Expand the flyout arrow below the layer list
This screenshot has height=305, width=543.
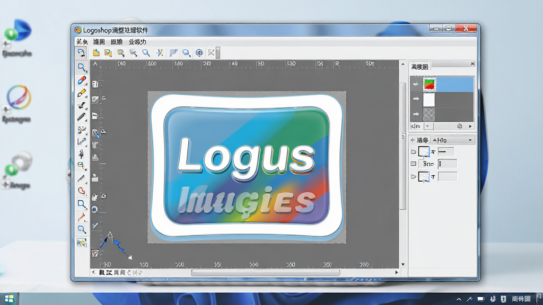click(x=470, y=126)
